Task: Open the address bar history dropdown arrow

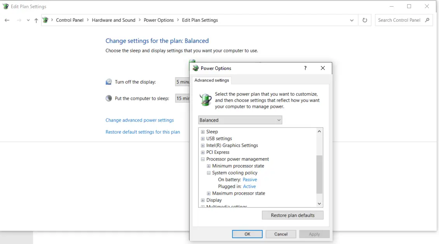Action: pos(352,20)
